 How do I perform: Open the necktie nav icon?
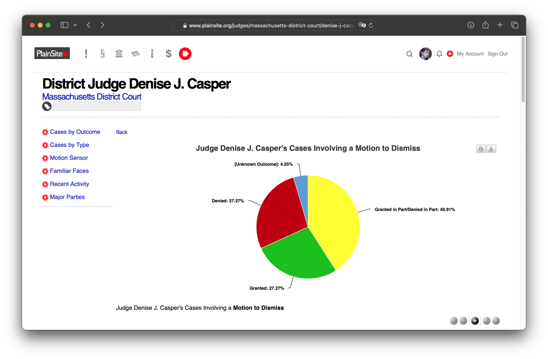[x=152, y=54]
